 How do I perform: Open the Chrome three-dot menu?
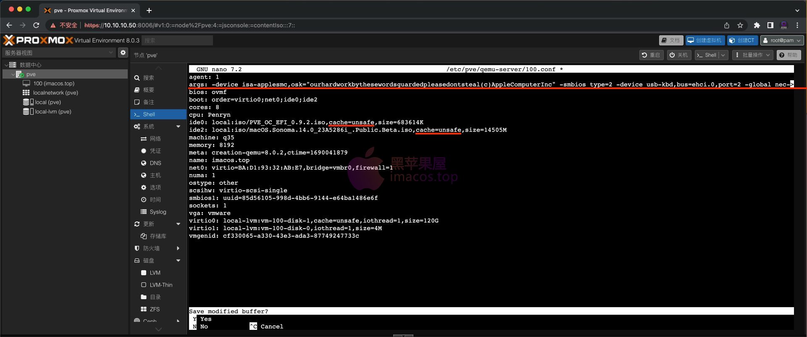click(x=797, y=25)
